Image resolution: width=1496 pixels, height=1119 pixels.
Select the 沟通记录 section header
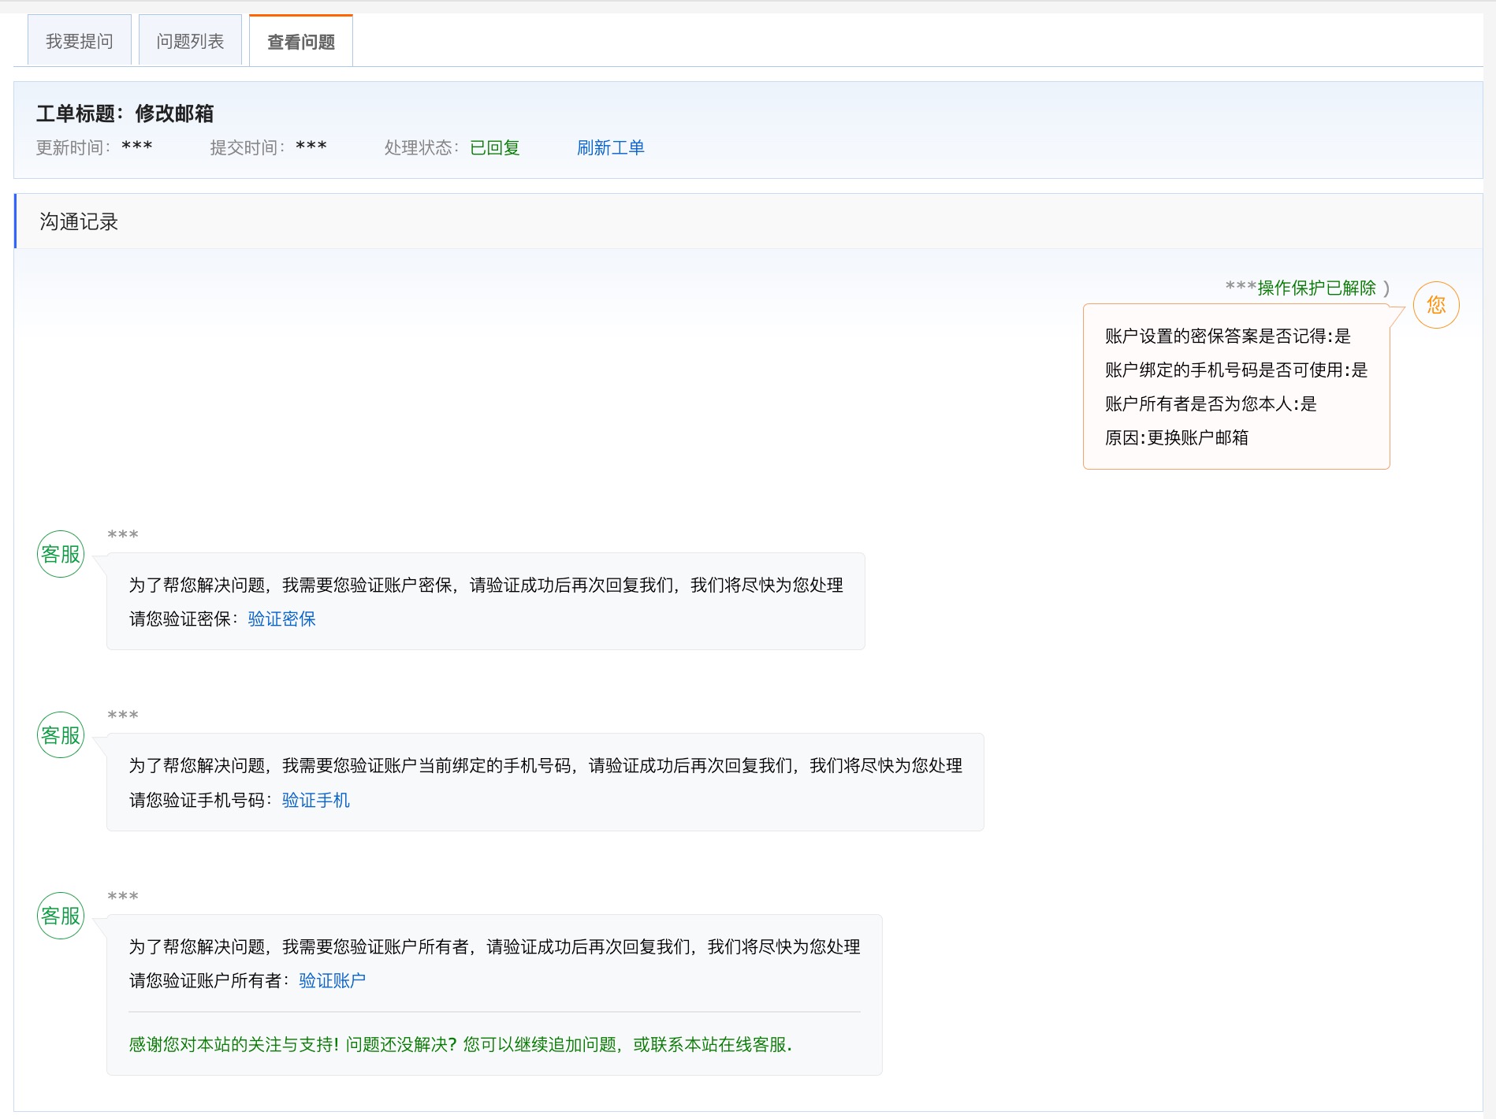[x=79, y=221]
